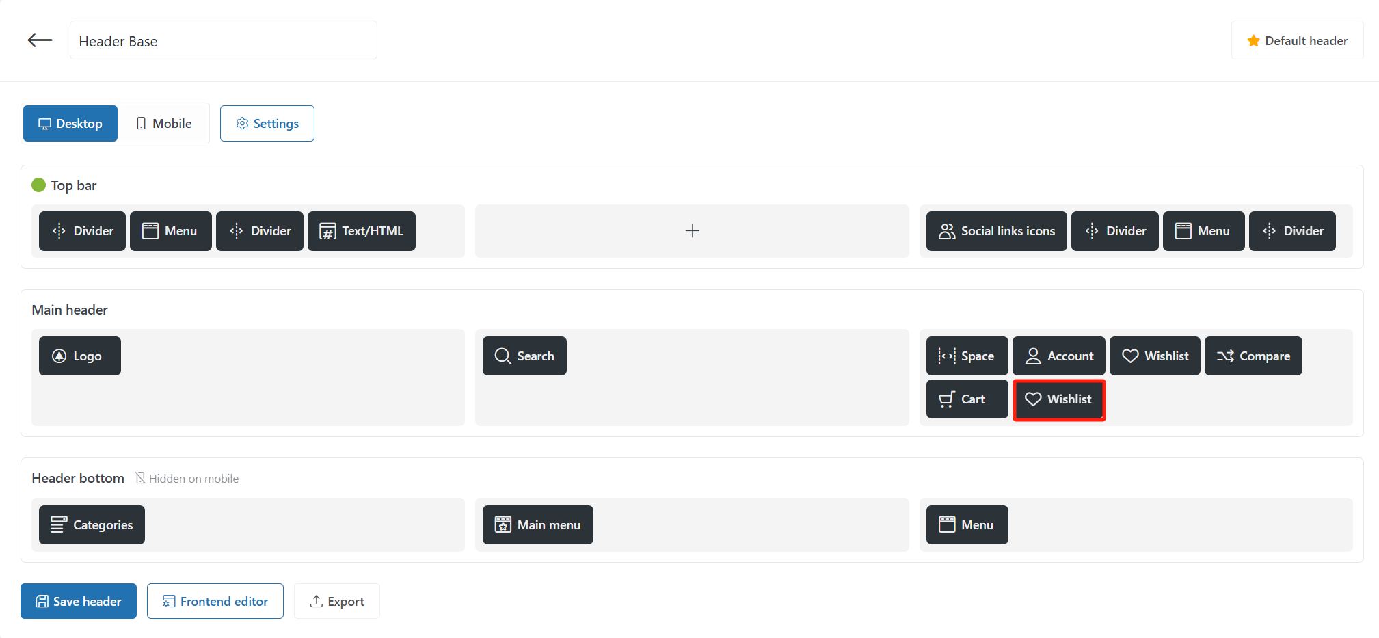1379x638 pixels.
Task: Click the Save header button
Action: click(79, 602)
